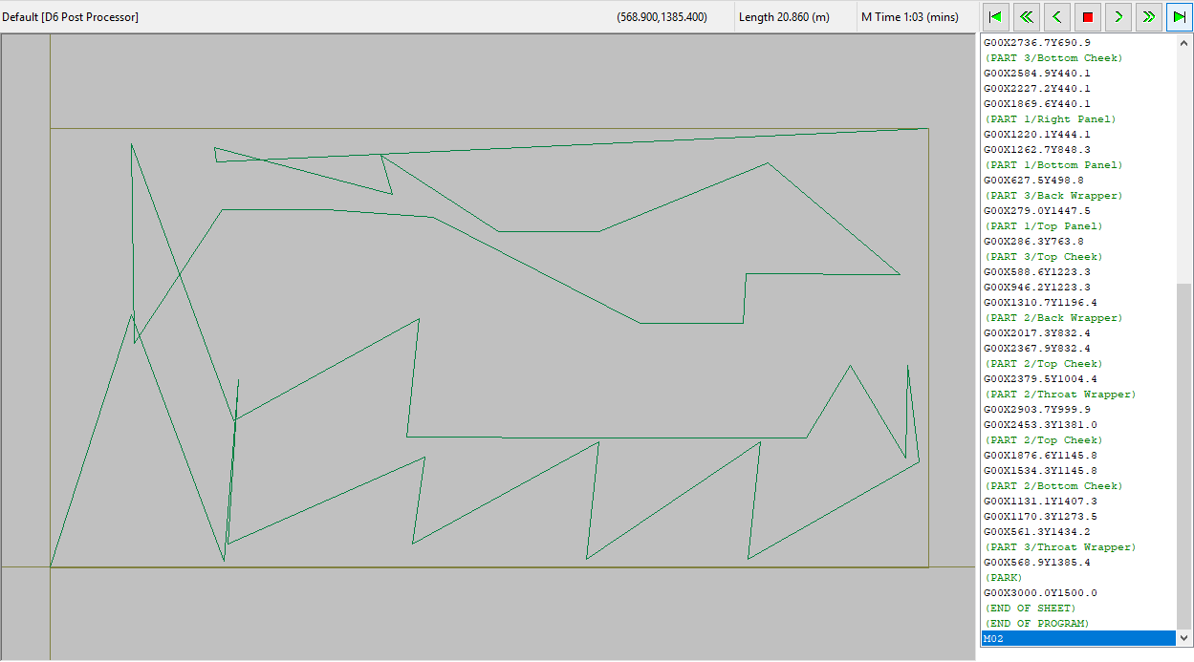Fast forward the toolpath simulation
Screen dimensions: 1194x662
pyautogui.click(x=1148, y=16)
